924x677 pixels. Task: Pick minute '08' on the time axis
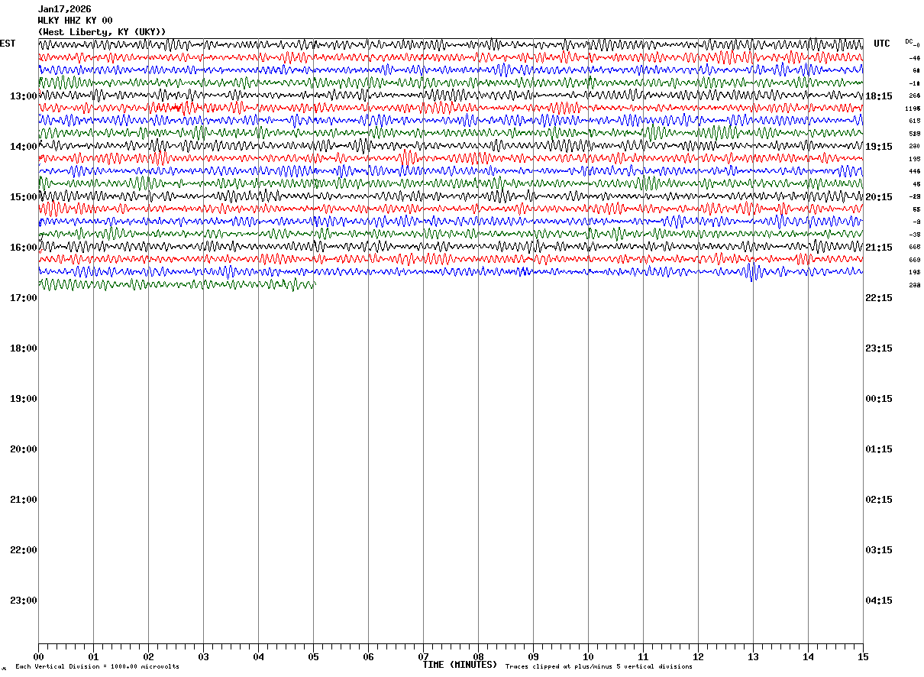point(478,656)
